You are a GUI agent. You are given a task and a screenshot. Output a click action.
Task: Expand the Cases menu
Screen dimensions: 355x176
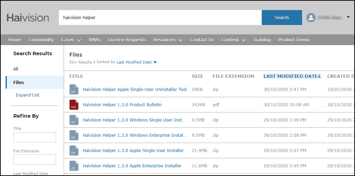[x=71, y=40]
